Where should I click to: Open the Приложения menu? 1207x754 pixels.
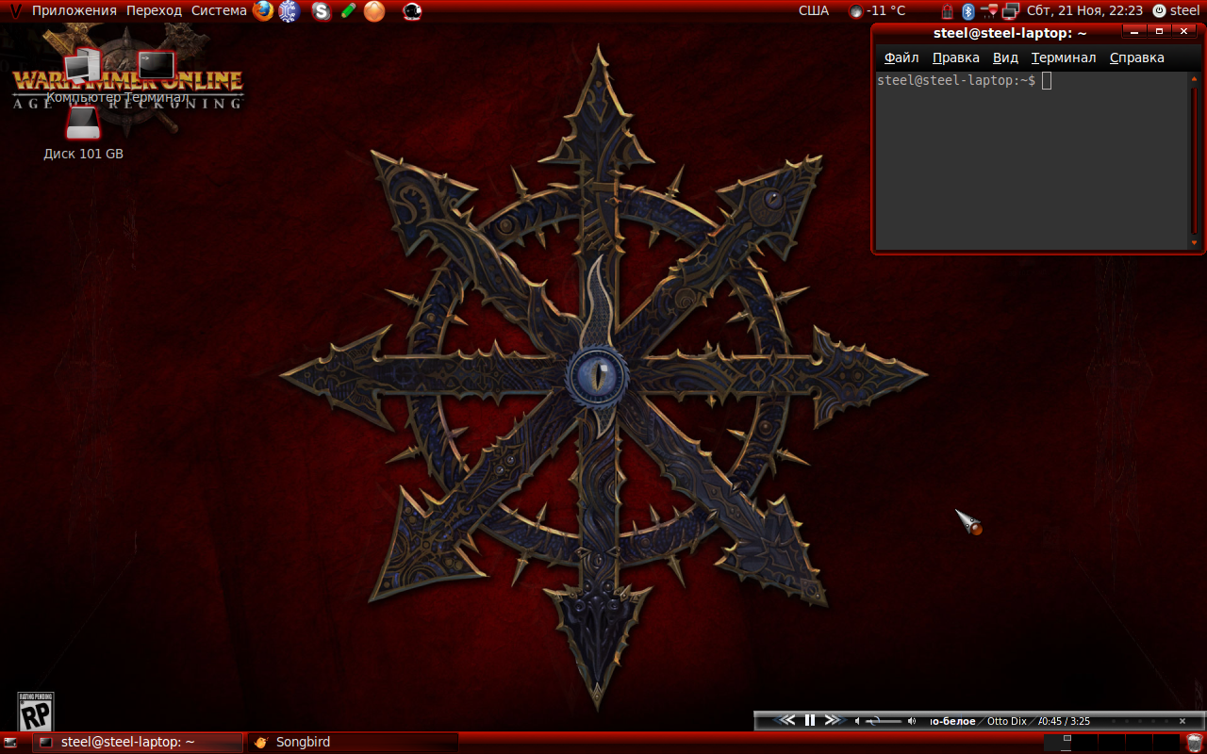pos(74,10)
